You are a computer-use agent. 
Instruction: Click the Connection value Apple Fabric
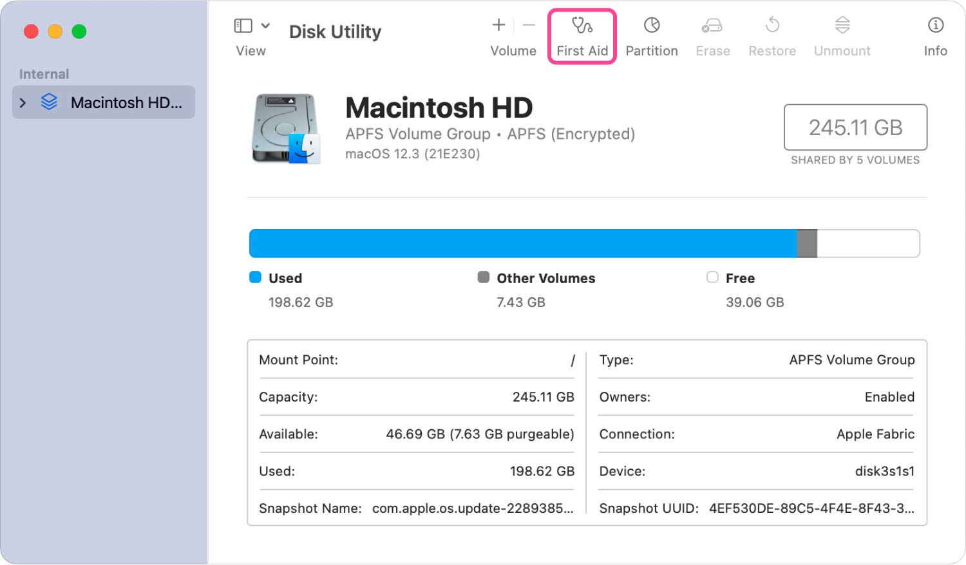875,434
